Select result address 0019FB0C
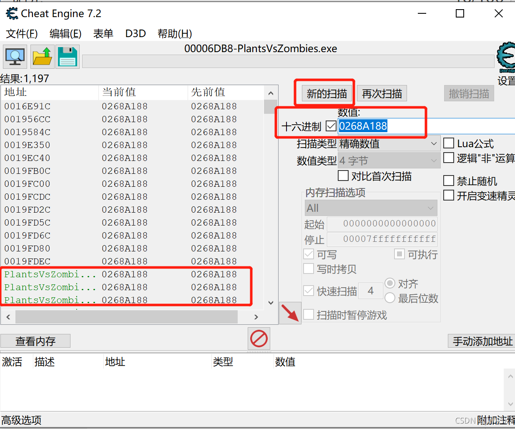 28,171
